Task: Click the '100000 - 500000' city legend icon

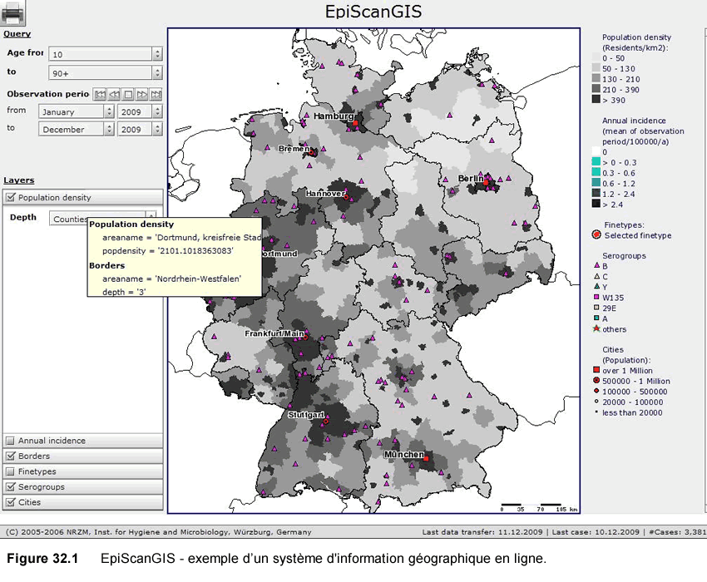Action: pos(596,391)
